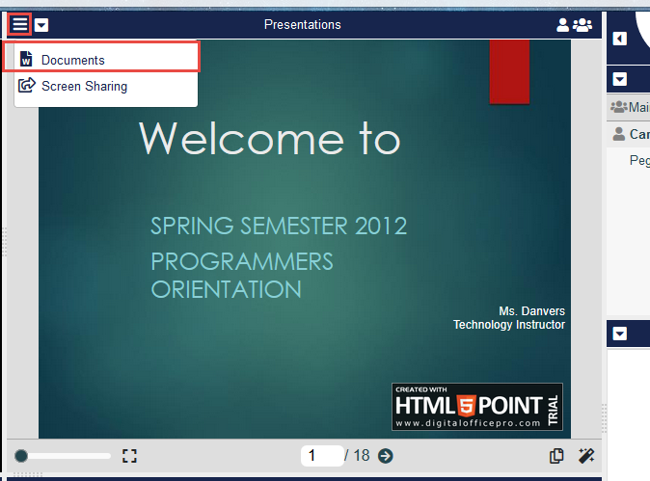Select the Main group entry
The height and width of the screenshot is (481, 650).
pyautogui.click(x=631, y=107)
